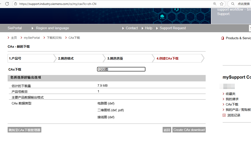Open Support Request in the navigation bar

coord(173,28)
